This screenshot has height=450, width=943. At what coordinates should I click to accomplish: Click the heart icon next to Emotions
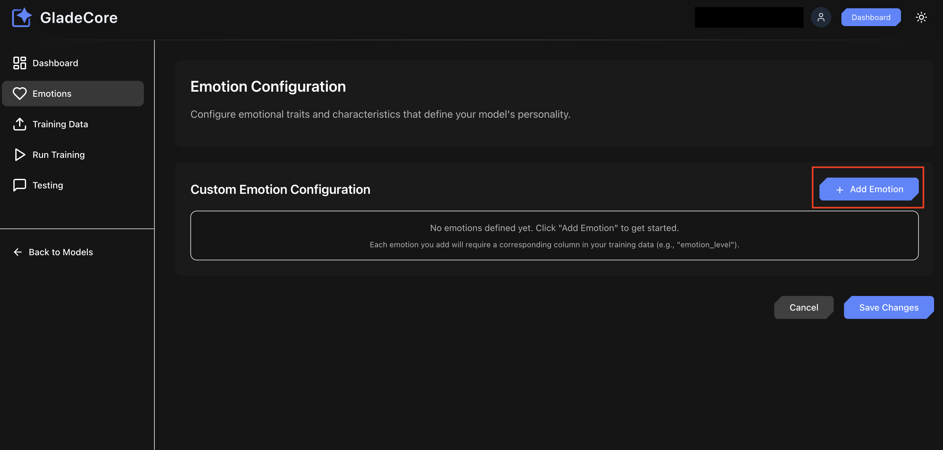click(20, 93)
